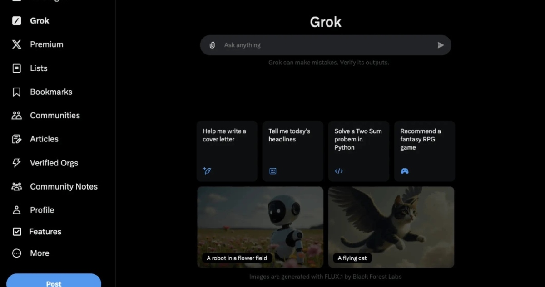
Task: Open the Grok sidebar icon
Action: 17,21
